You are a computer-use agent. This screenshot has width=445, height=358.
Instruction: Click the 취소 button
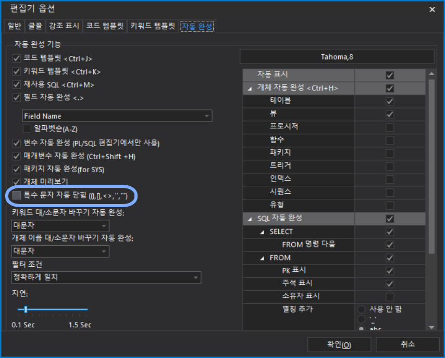point(407,344)
